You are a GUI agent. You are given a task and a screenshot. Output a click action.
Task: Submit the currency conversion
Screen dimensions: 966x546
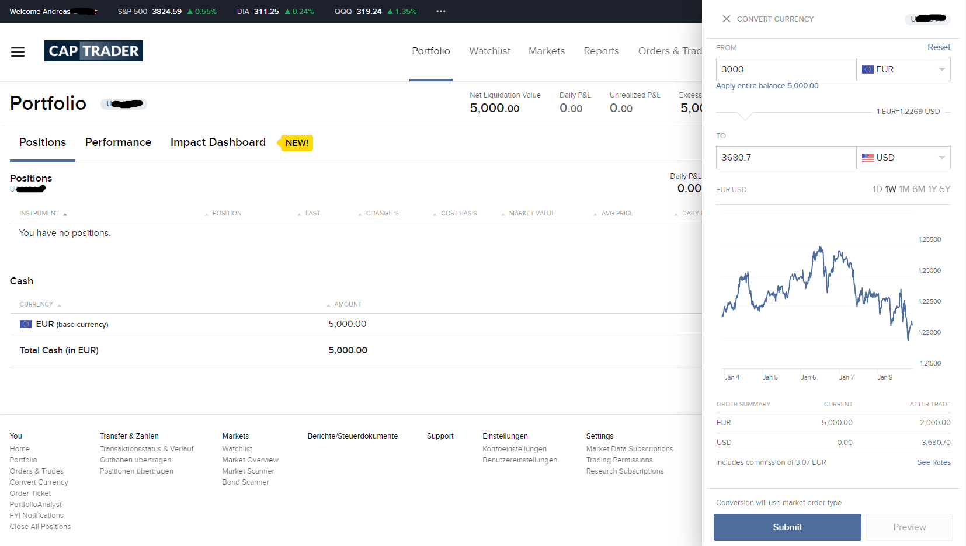click(x=787, y=527)
